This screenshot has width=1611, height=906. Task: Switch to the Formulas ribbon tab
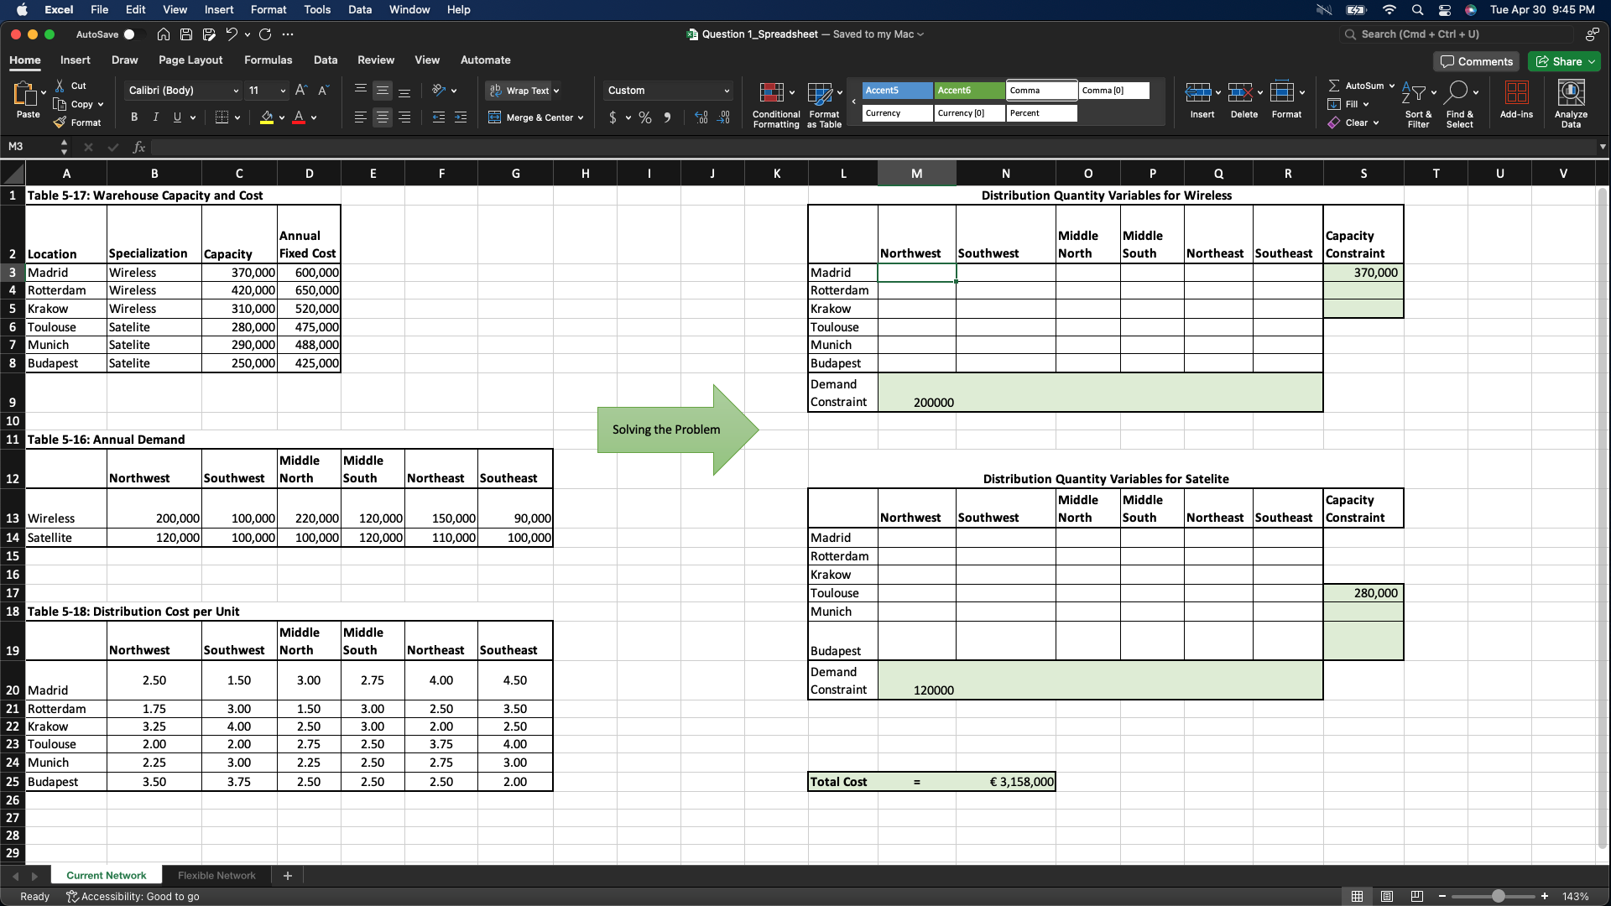268,60
